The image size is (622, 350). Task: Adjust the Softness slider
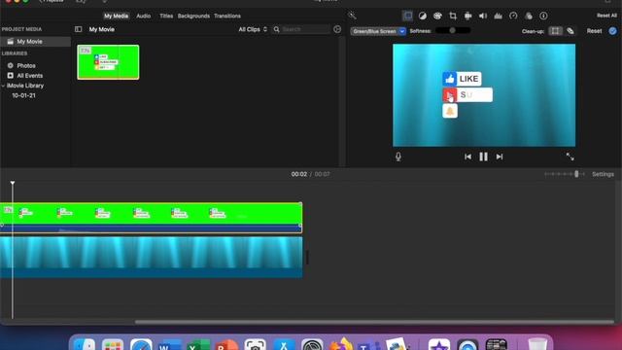(453, 30)
